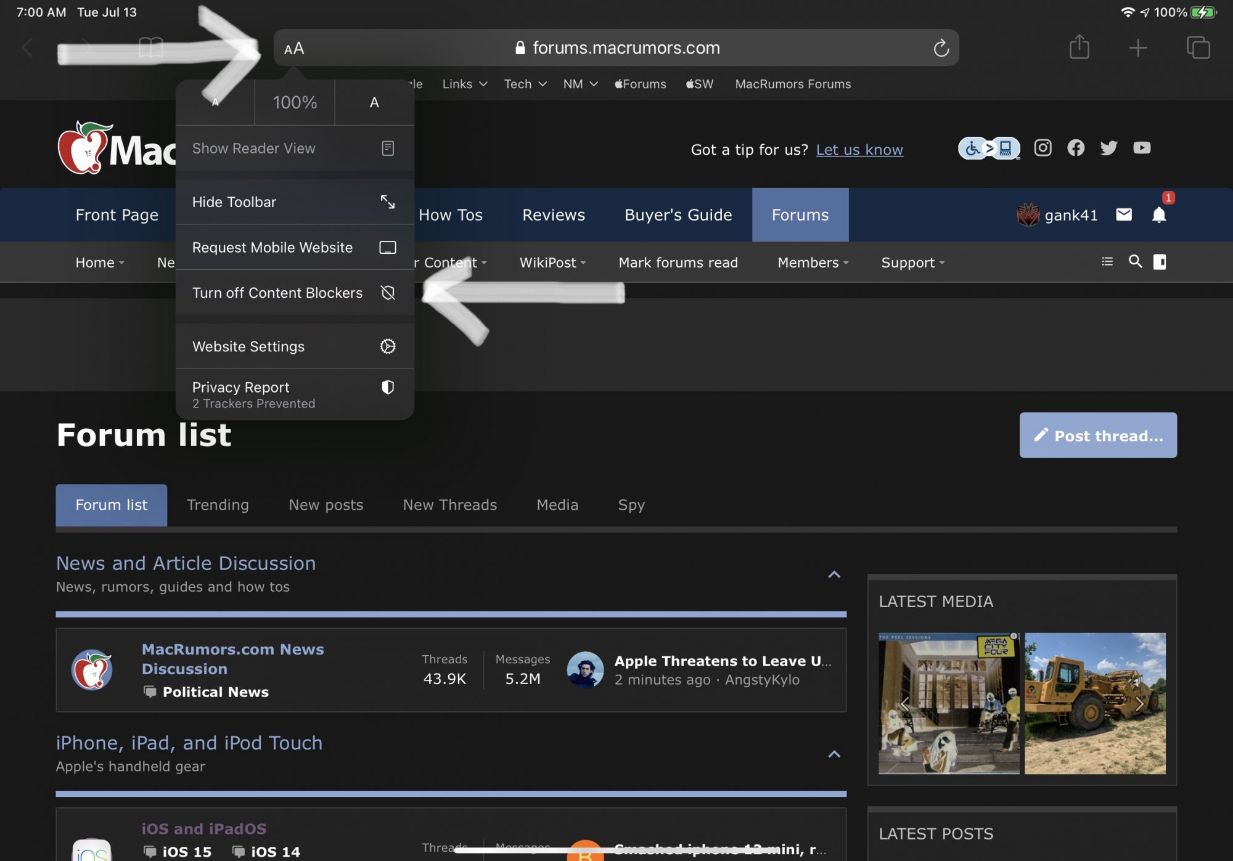
Task: Click the Post thread button
Action: point(1097,436)
